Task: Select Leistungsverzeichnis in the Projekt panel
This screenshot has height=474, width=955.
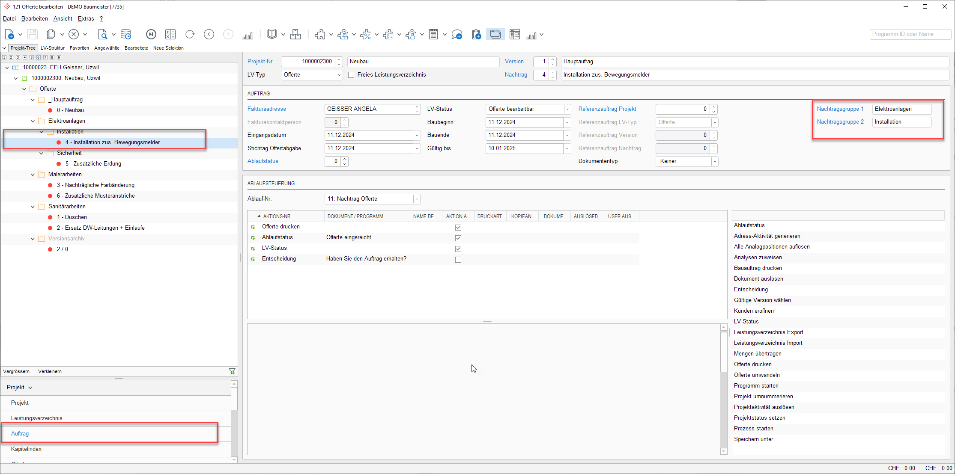Action: coord(116,418)
